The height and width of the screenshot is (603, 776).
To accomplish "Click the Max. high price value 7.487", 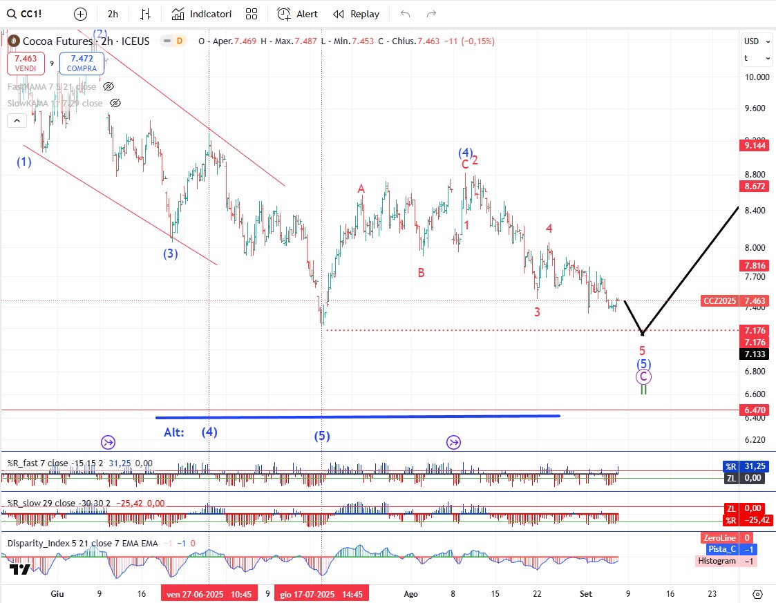I will coord(305,41).
